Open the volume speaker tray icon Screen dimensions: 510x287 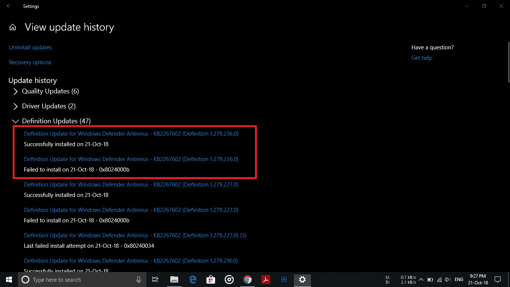click(x=448, y=280)
